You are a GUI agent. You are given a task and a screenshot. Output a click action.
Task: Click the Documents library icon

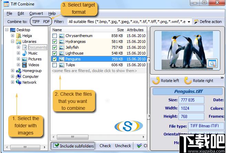pos(24,47)
